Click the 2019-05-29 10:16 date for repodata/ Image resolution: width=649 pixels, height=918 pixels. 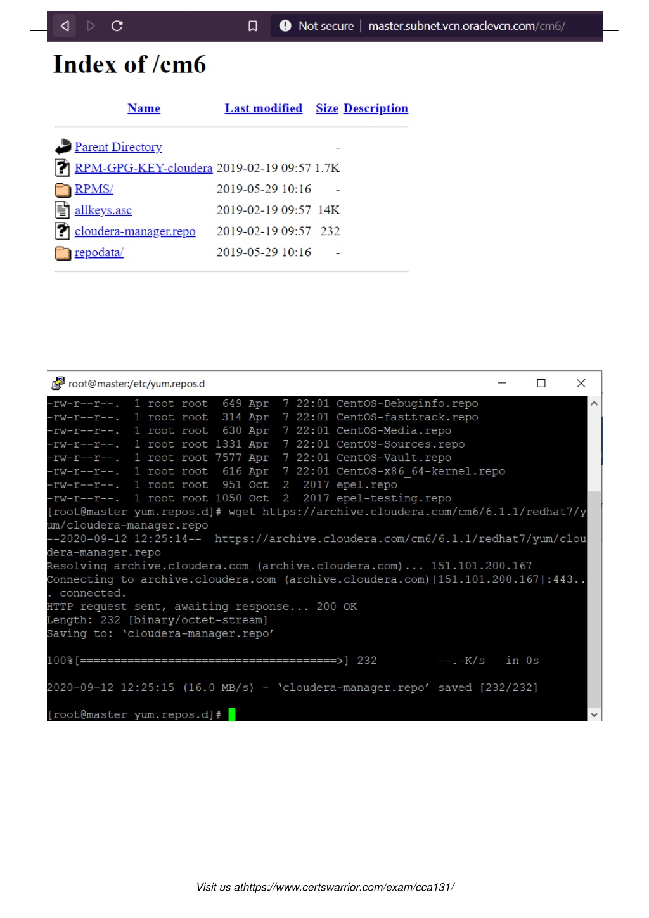(264, 252)
